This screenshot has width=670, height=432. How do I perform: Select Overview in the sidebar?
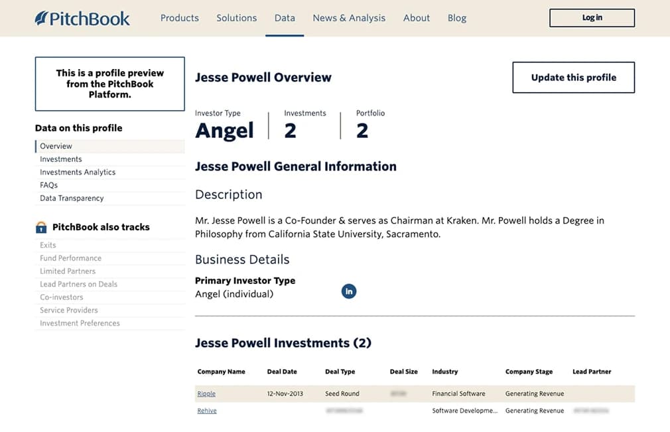click(x=110, y=146)
